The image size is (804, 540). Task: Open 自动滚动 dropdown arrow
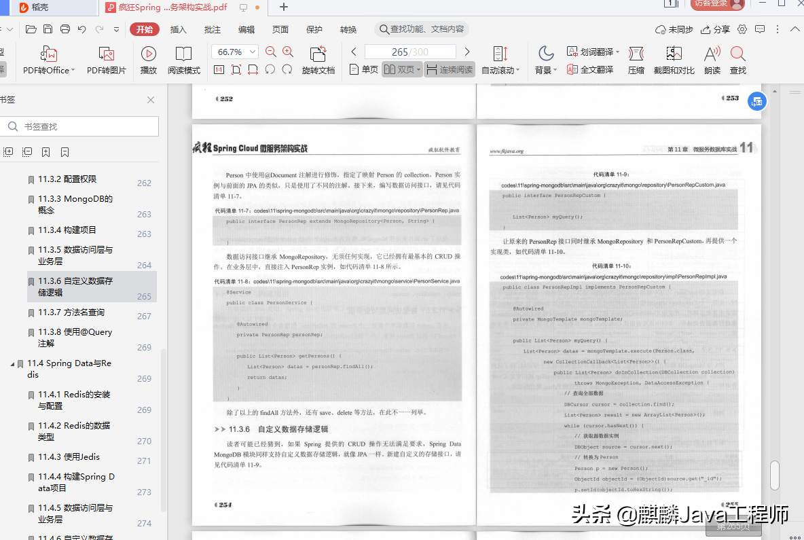[518, 70]
